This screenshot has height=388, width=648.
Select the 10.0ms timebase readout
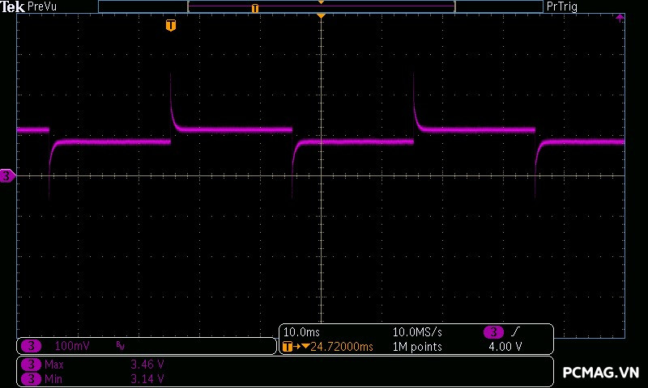(300, 332)
